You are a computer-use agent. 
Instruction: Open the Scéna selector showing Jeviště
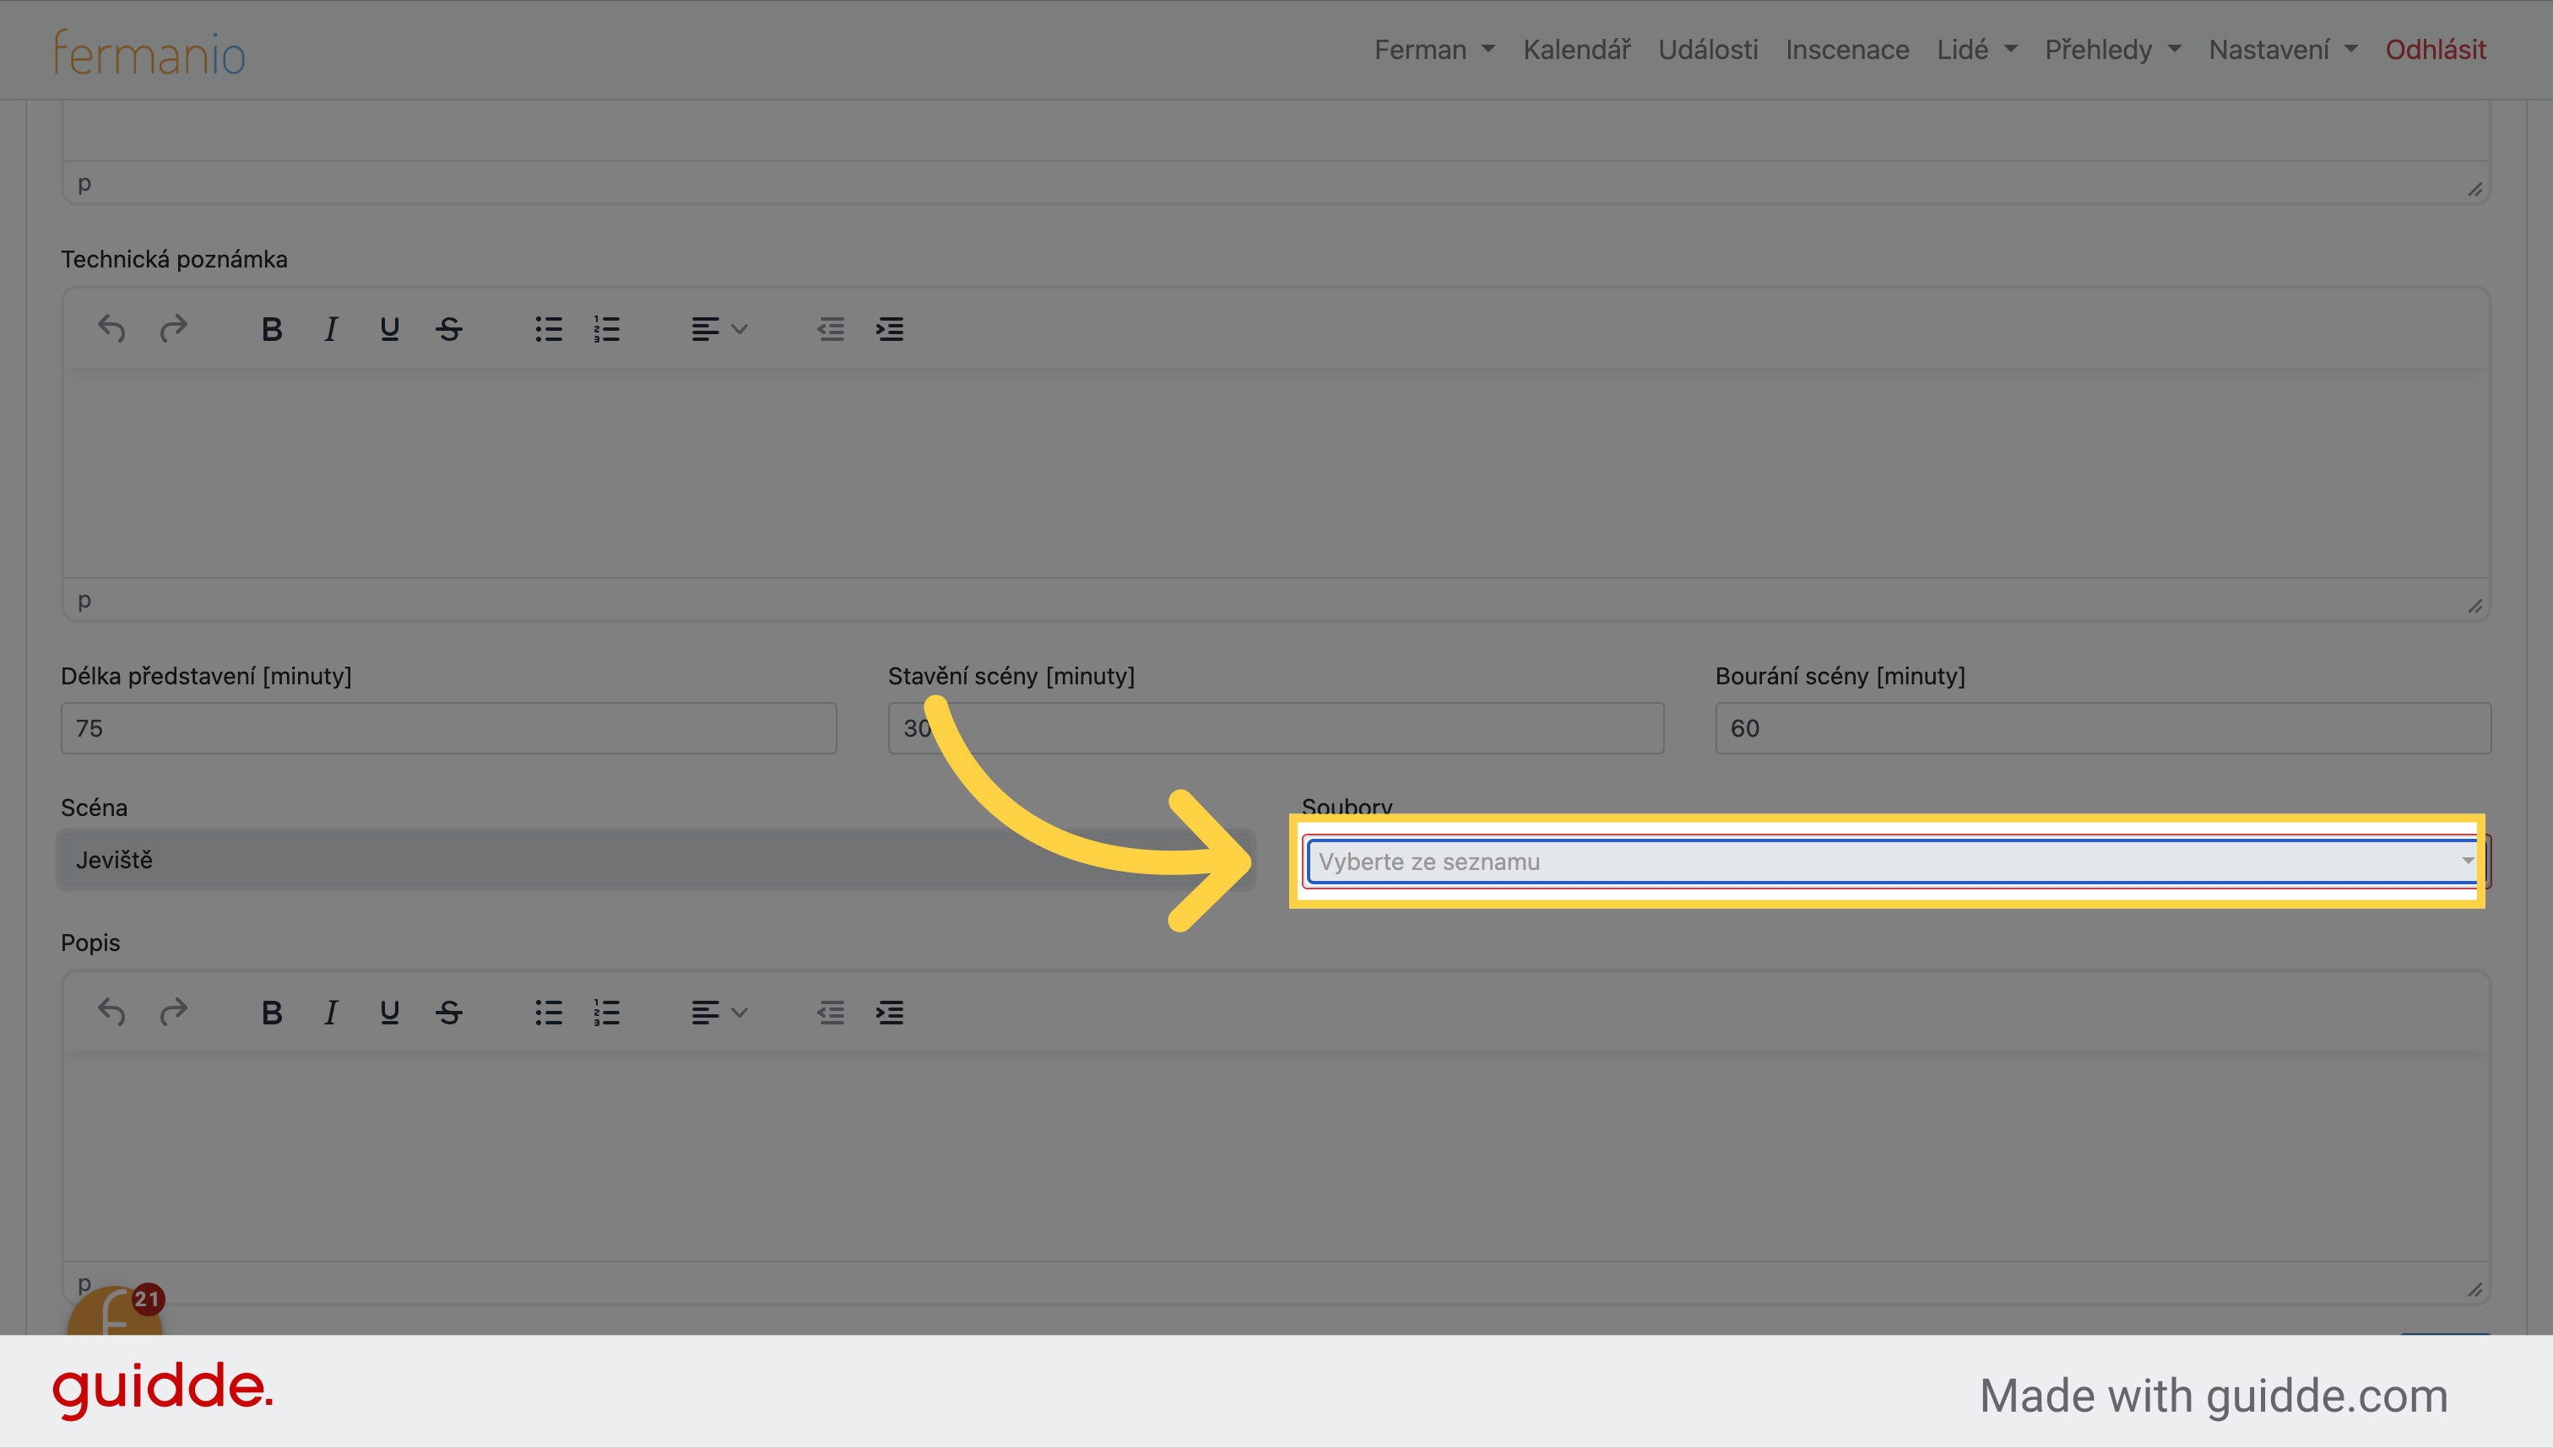pos(656,859)
